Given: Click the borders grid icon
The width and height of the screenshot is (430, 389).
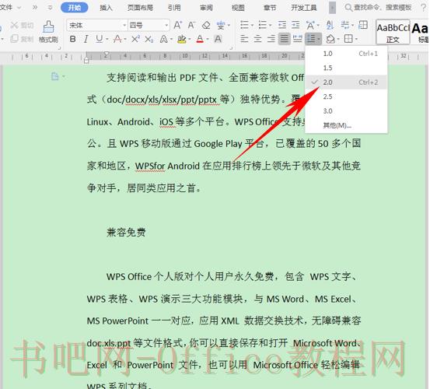Looking at the screenshot, I should [348, 39].
